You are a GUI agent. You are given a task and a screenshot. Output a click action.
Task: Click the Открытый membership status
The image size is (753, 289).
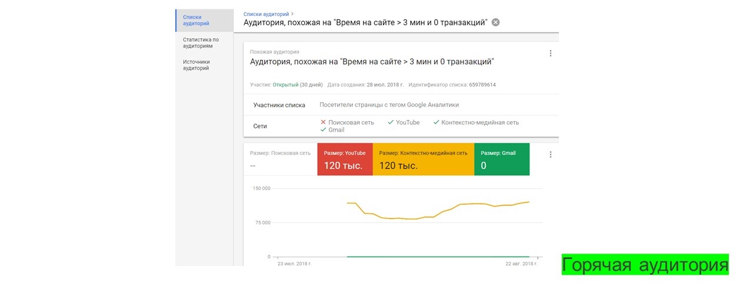285,85
